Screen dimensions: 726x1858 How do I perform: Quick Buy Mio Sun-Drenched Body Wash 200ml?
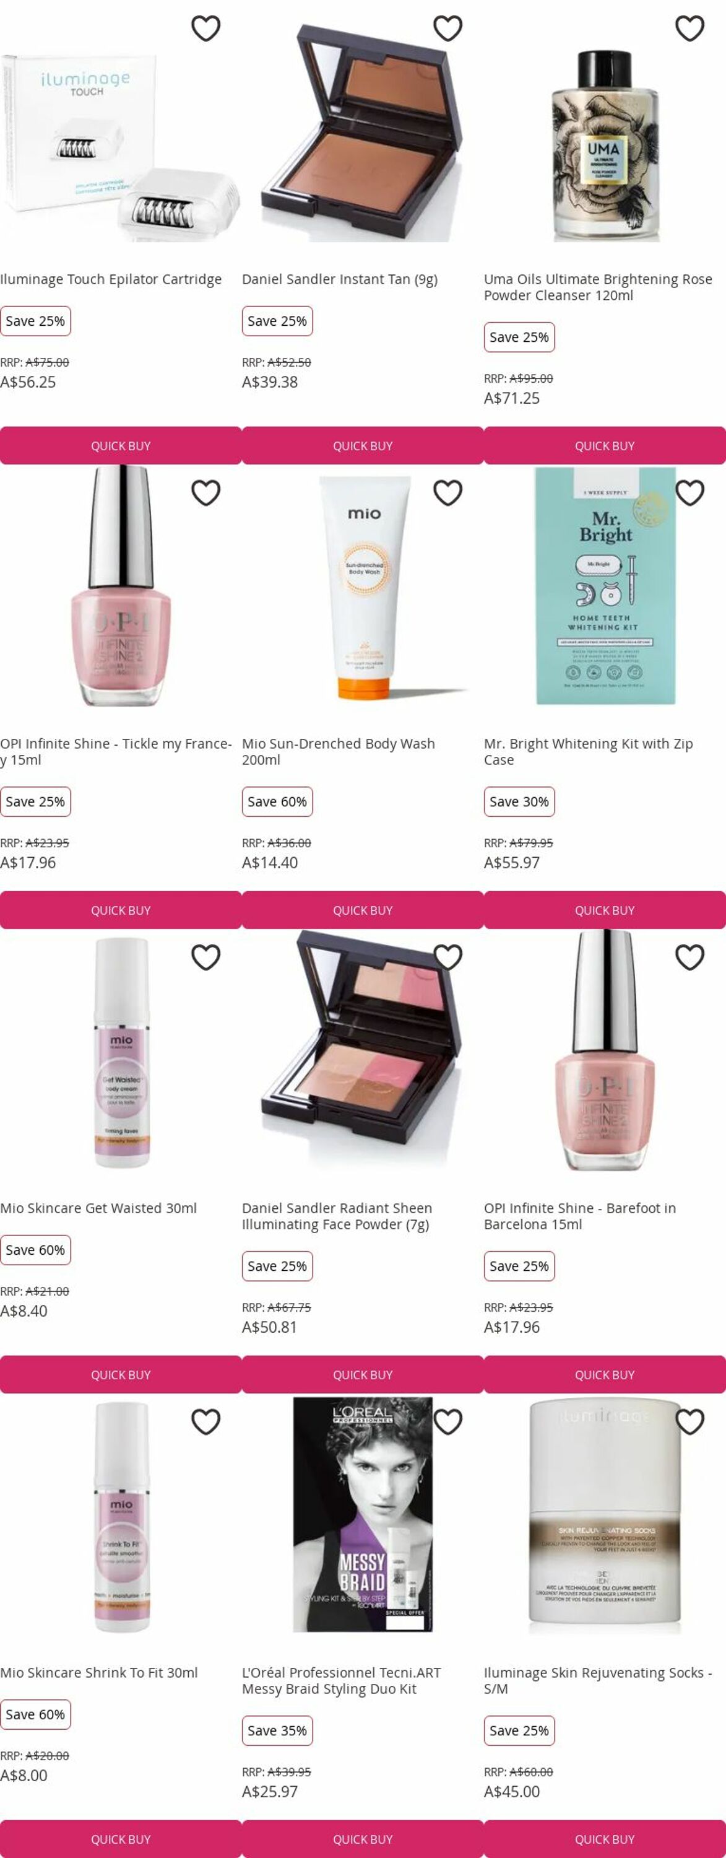[363, 910]
